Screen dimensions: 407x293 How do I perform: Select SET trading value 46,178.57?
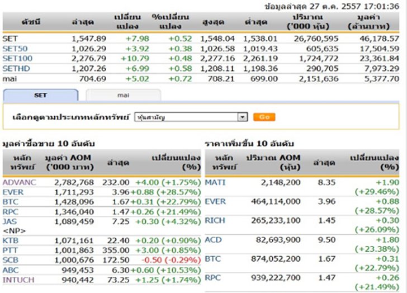379,39
